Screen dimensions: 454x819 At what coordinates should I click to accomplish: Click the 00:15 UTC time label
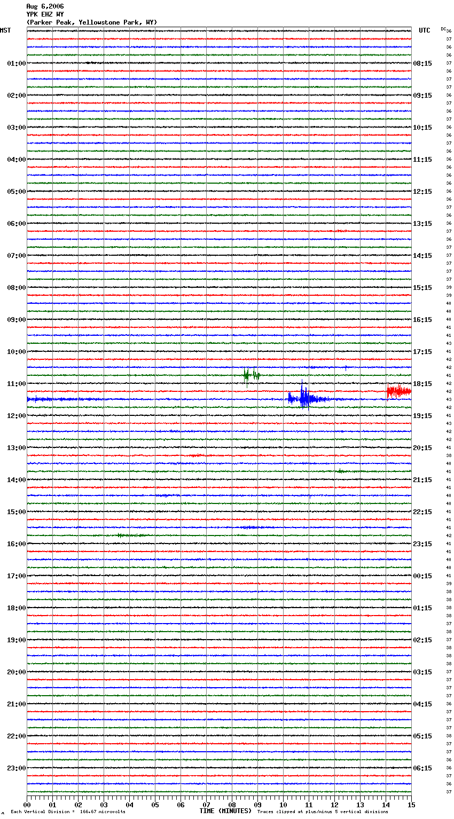(422, 576)
